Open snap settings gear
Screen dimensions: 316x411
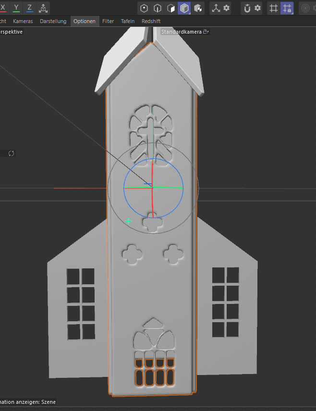pyautogui.click(x=258, y=8)
